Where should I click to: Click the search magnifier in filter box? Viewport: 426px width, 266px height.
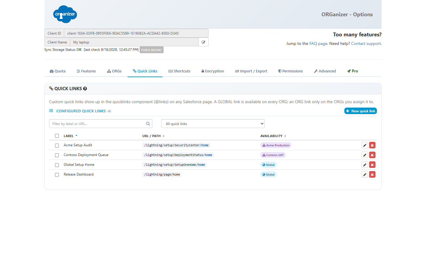pyautogui.click(x=148, y=124)
